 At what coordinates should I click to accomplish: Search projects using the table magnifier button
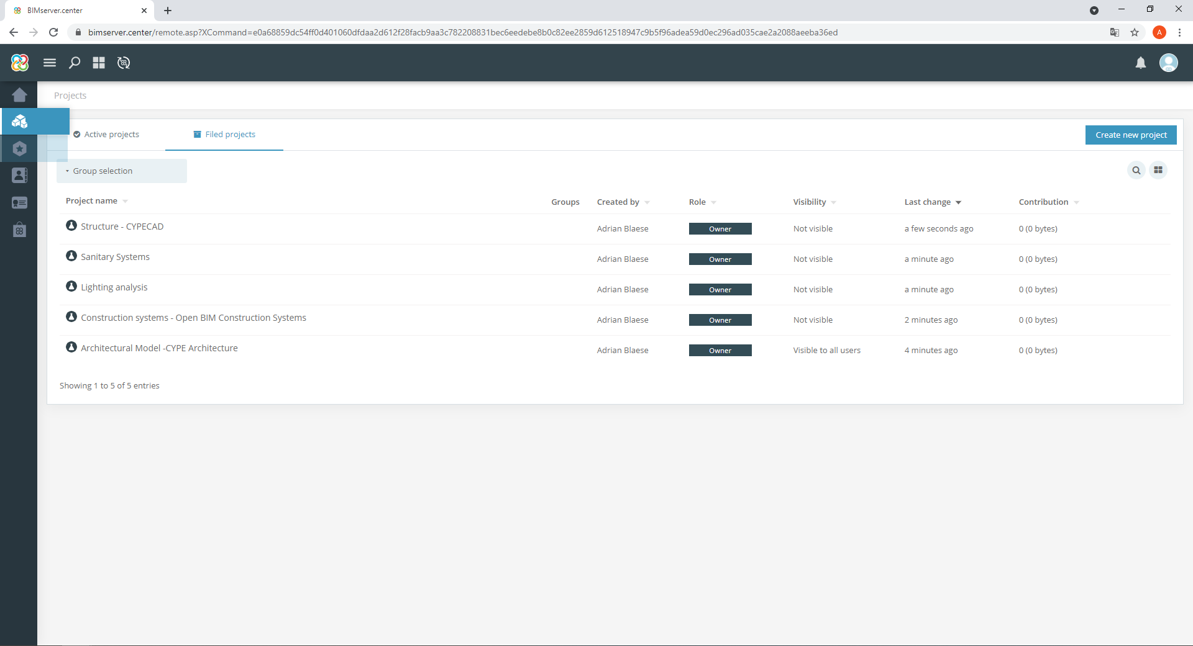click(x=1136, y=170)
